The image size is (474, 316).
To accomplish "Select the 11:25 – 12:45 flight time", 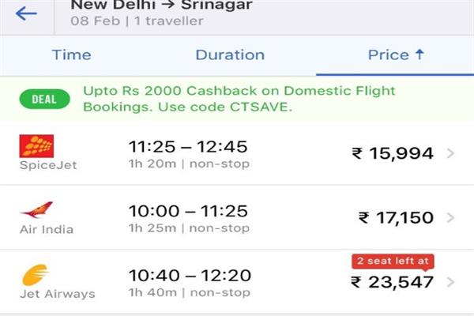I will pyautogui.click(x=188, y=147).
